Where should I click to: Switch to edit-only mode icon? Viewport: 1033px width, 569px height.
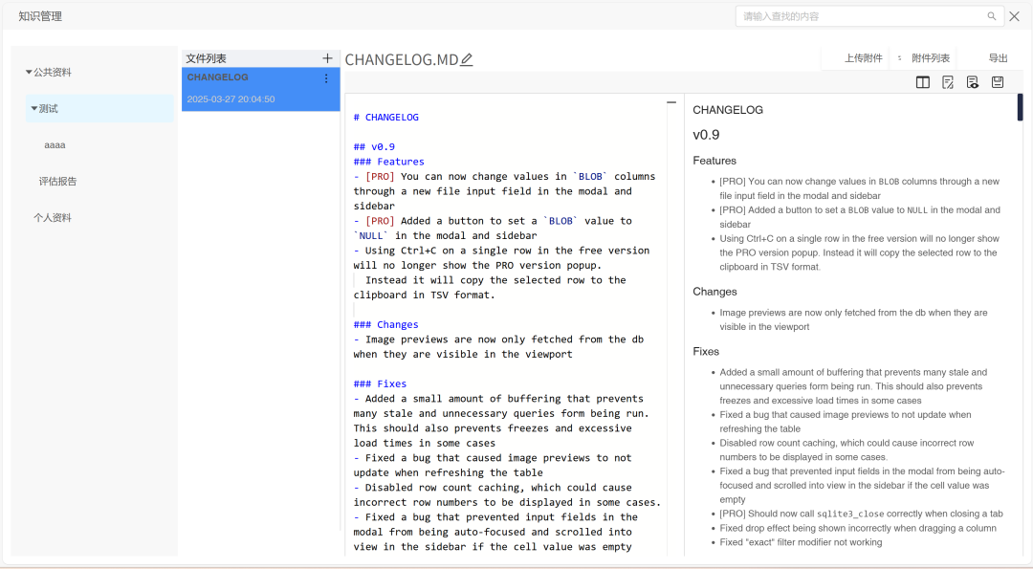[x=947, y=82]
